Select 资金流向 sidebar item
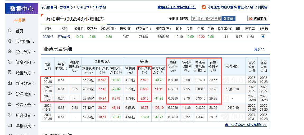 pyautogui.click(x=23, y=62)
